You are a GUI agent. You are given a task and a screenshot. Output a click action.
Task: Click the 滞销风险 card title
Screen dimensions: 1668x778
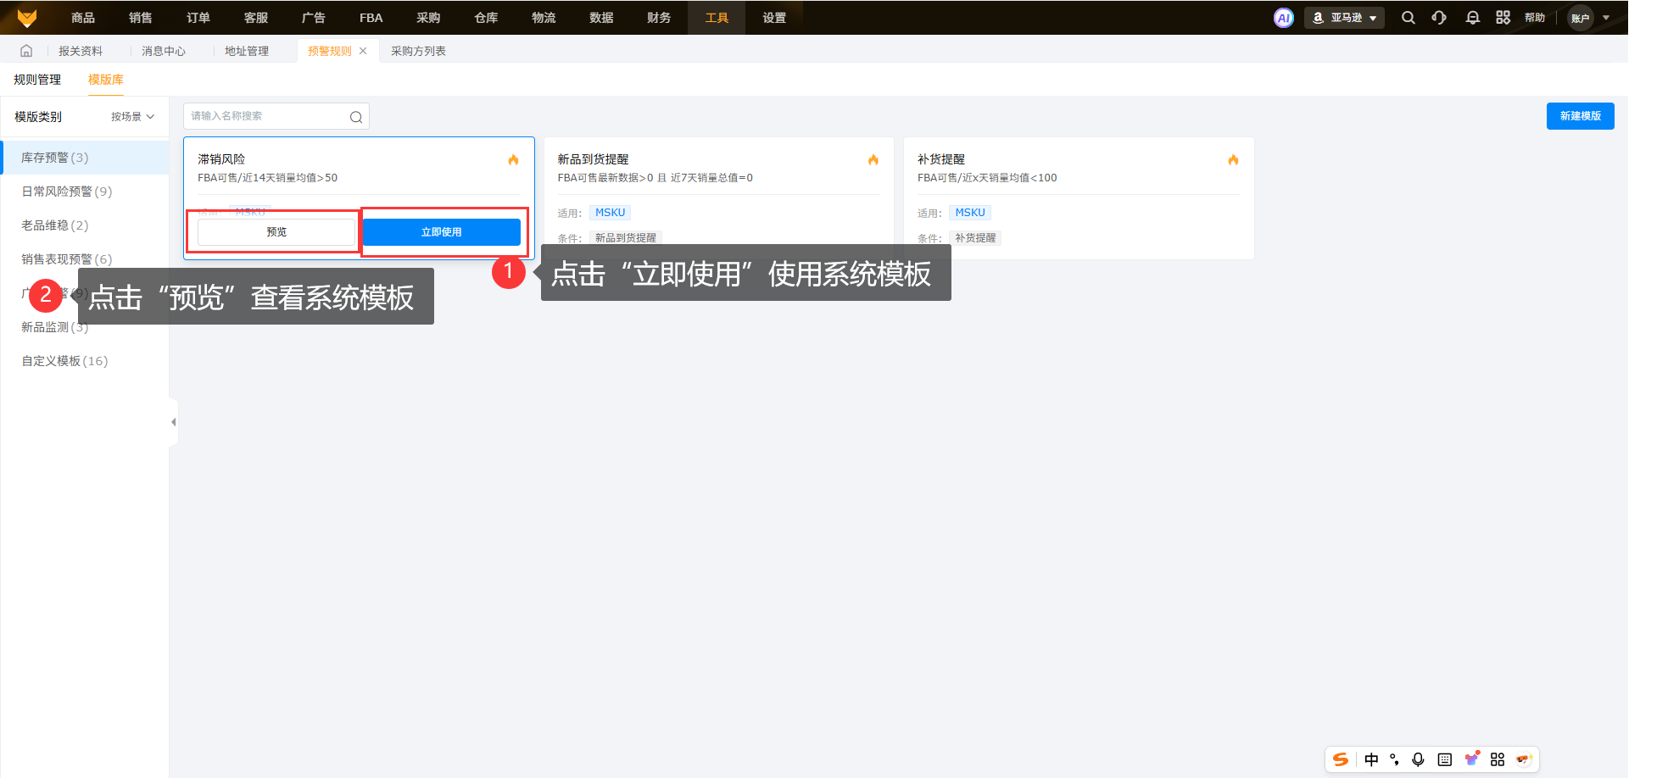(221, 159)
